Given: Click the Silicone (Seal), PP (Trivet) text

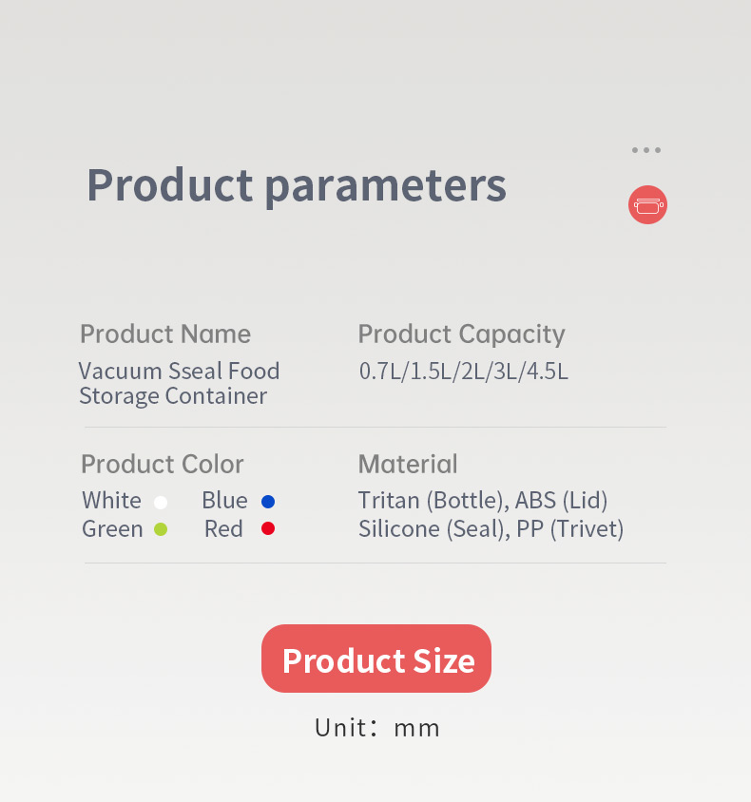Looking at the screenshot, I should pyautogui.click(x=491, y=529).
